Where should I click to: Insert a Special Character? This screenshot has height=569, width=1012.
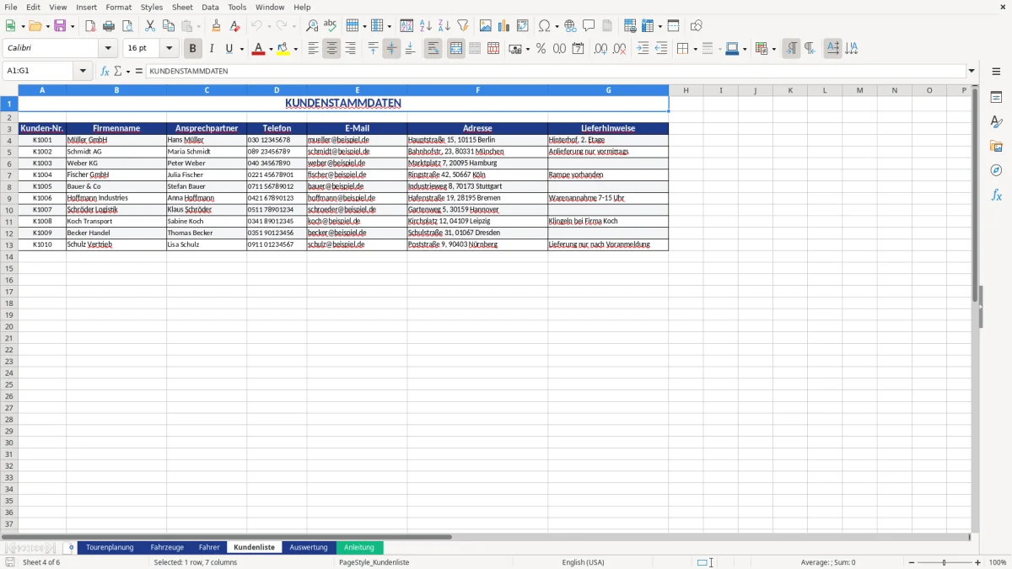[544, 25]
